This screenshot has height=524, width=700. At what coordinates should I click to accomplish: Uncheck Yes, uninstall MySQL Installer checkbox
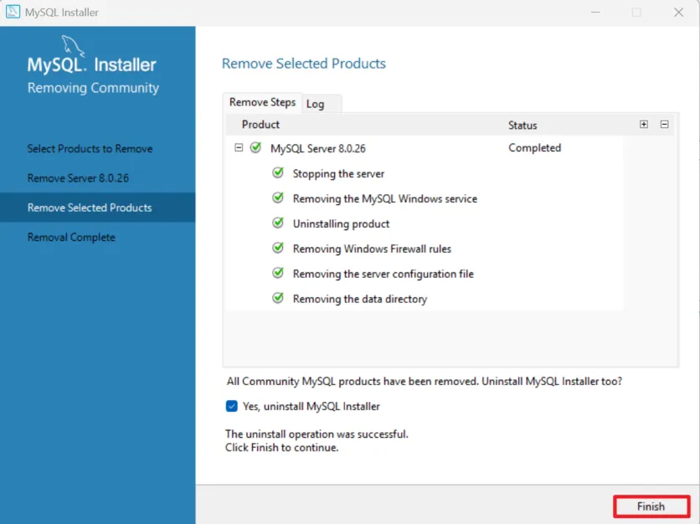point(232,406)
